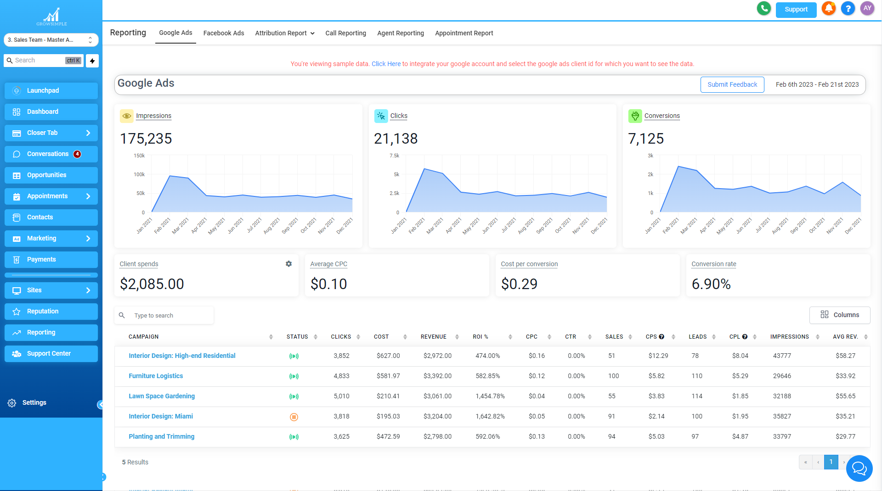Open the Interior Design: High-end Residential campaign link
This screenshot has height=491, width=882.
pos(182,356)
